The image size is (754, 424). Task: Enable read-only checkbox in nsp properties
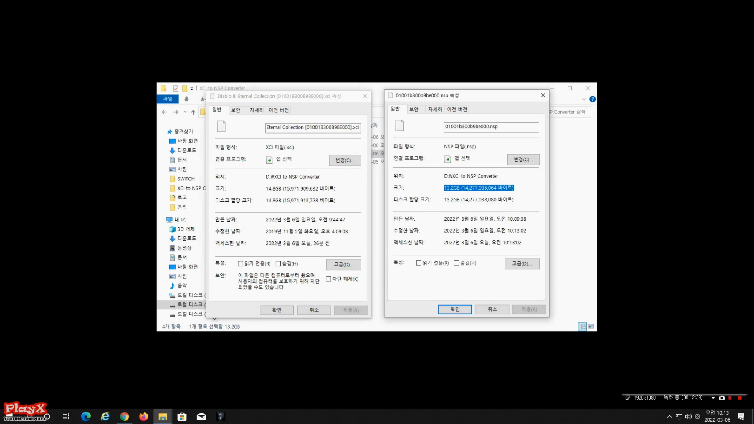[419, 263]
